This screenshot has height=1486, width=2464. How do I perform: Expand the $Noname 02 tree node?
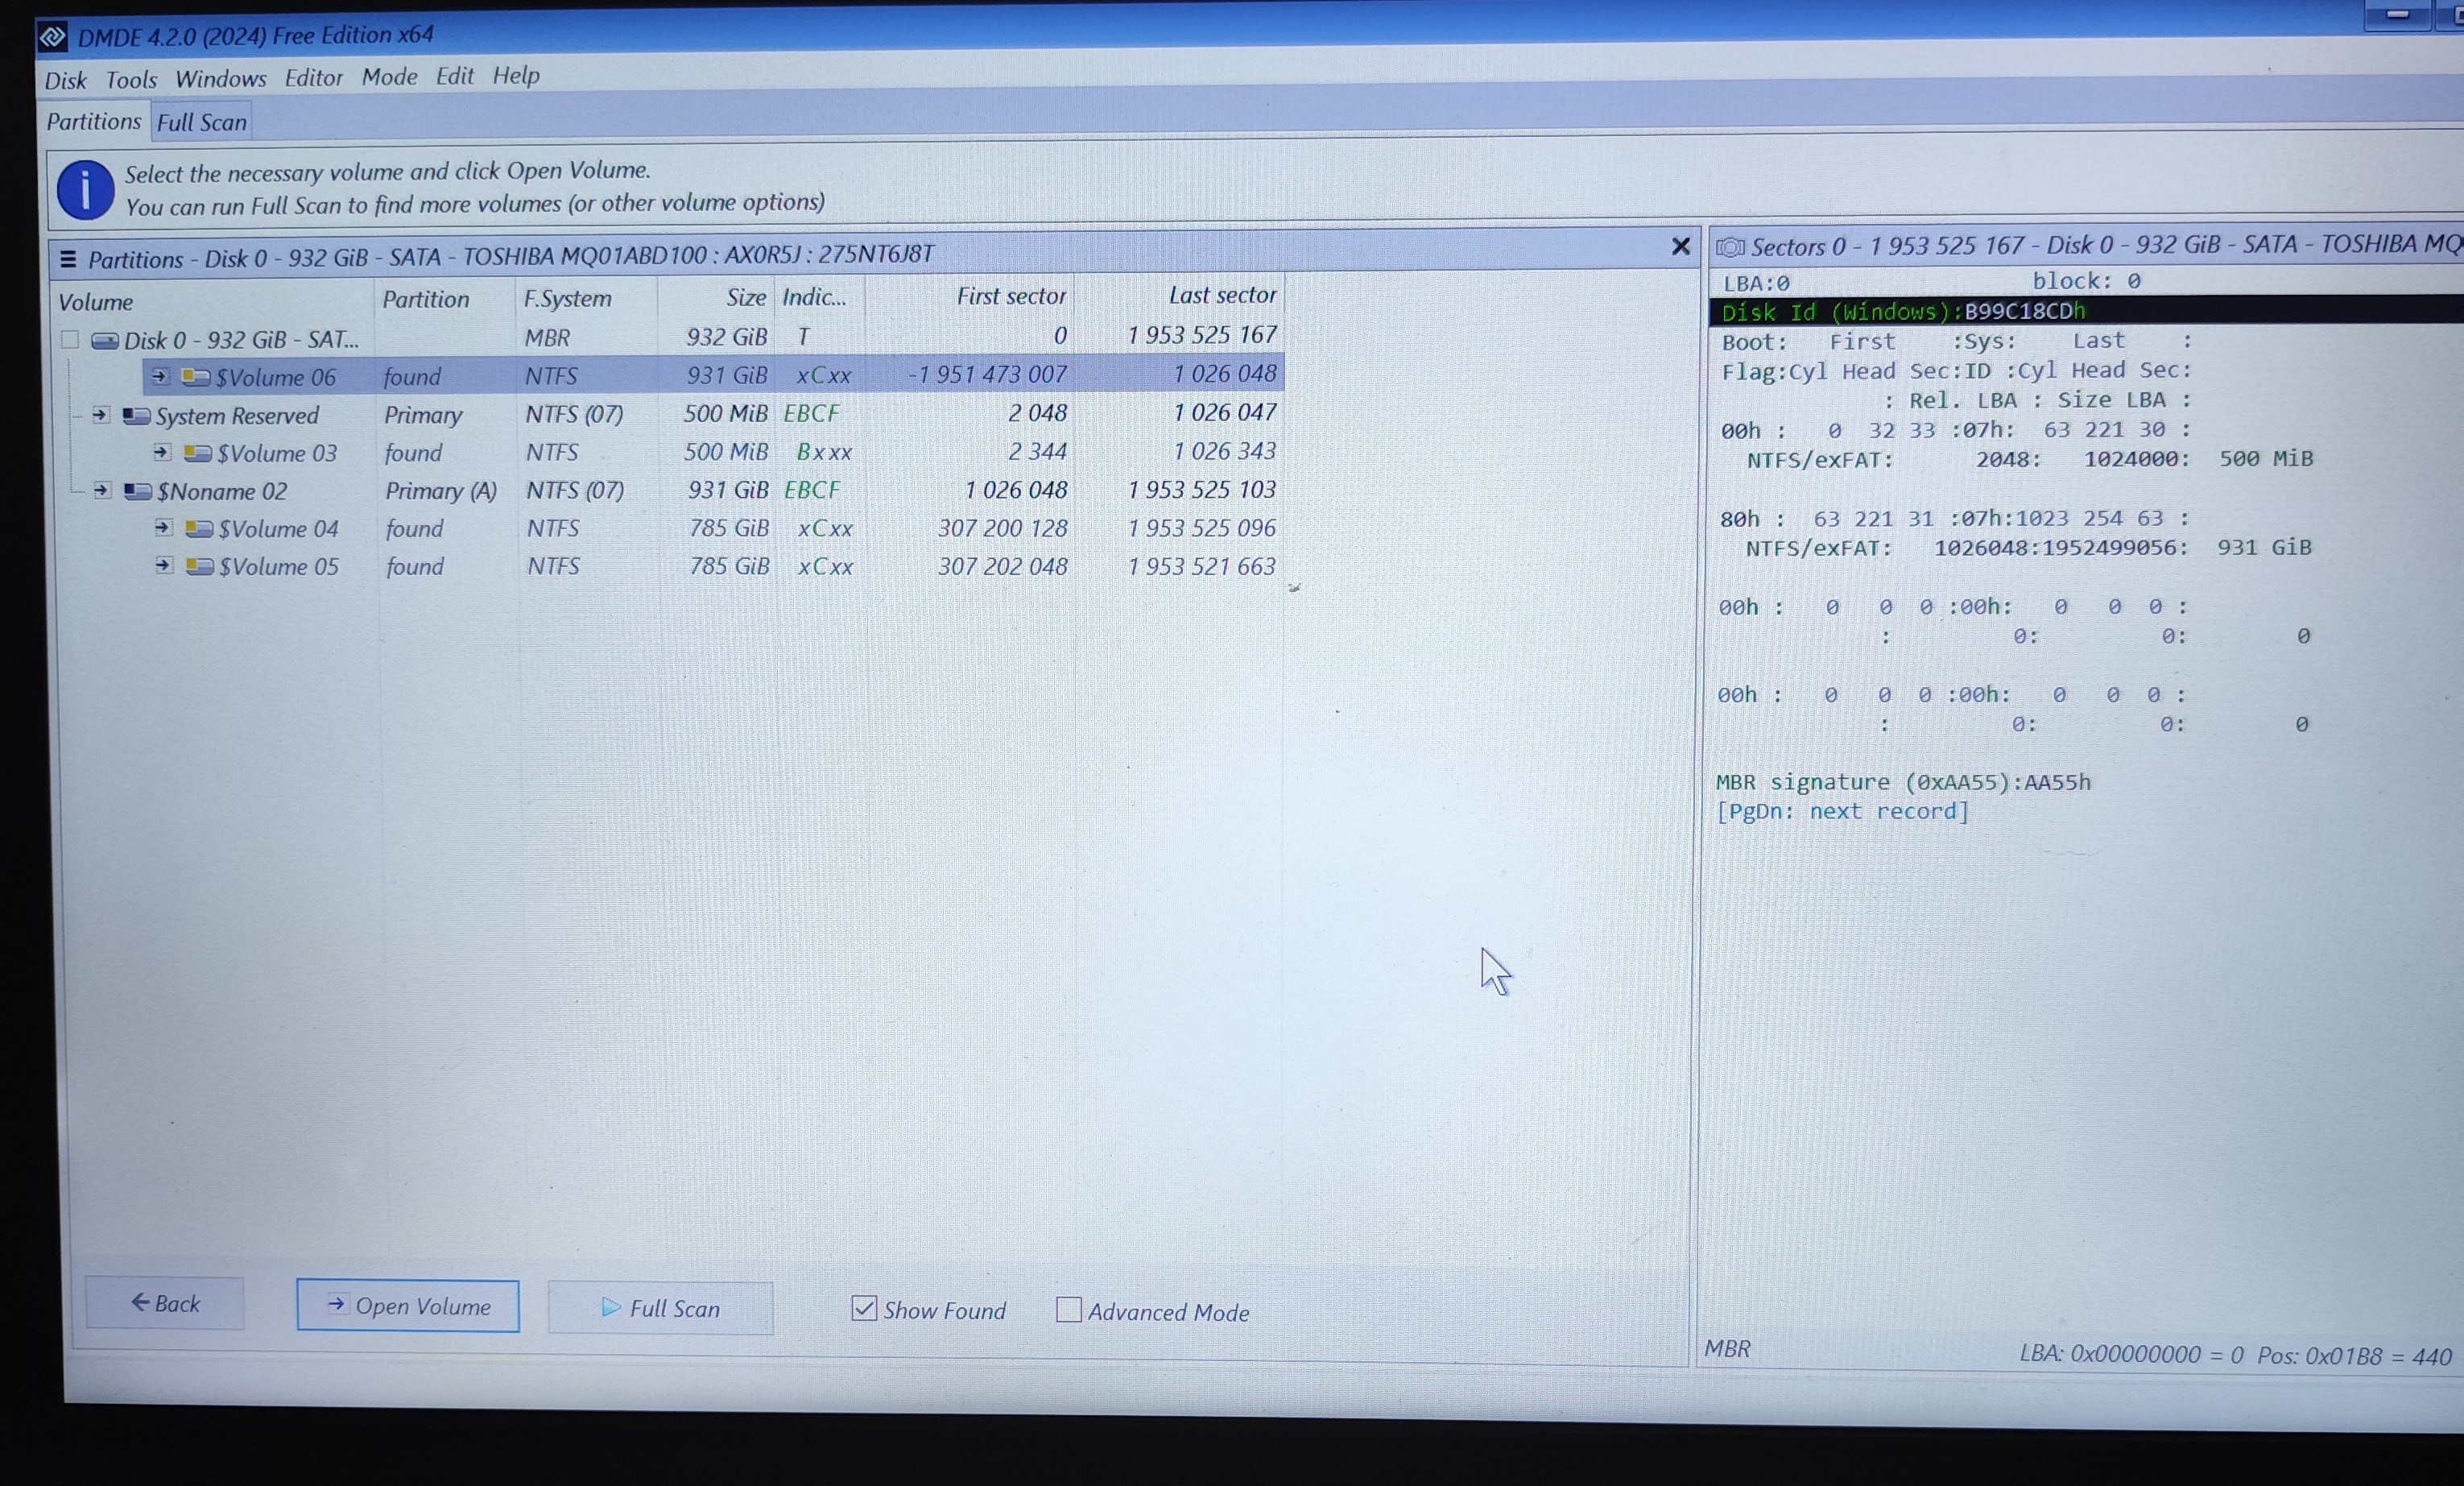click(x=101, y=490)
